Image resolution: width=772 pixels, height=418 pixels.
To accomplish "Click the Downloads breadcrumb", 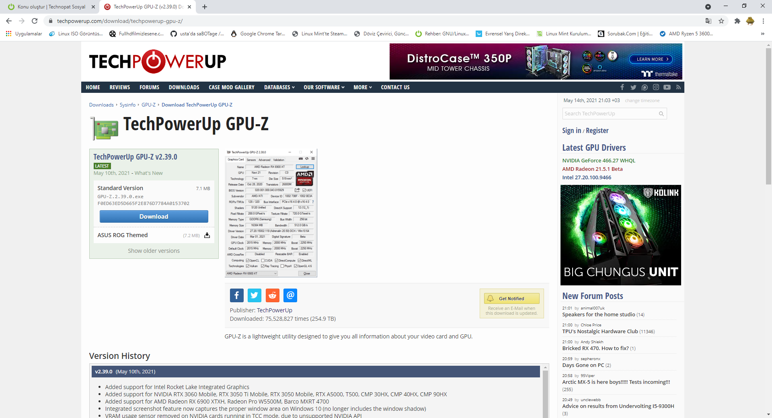I will tap(101, 105).
